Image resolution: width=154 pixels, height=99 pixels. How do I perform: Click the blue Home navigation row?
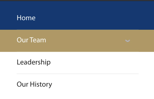pyautogui.click(x=77, y=16)
